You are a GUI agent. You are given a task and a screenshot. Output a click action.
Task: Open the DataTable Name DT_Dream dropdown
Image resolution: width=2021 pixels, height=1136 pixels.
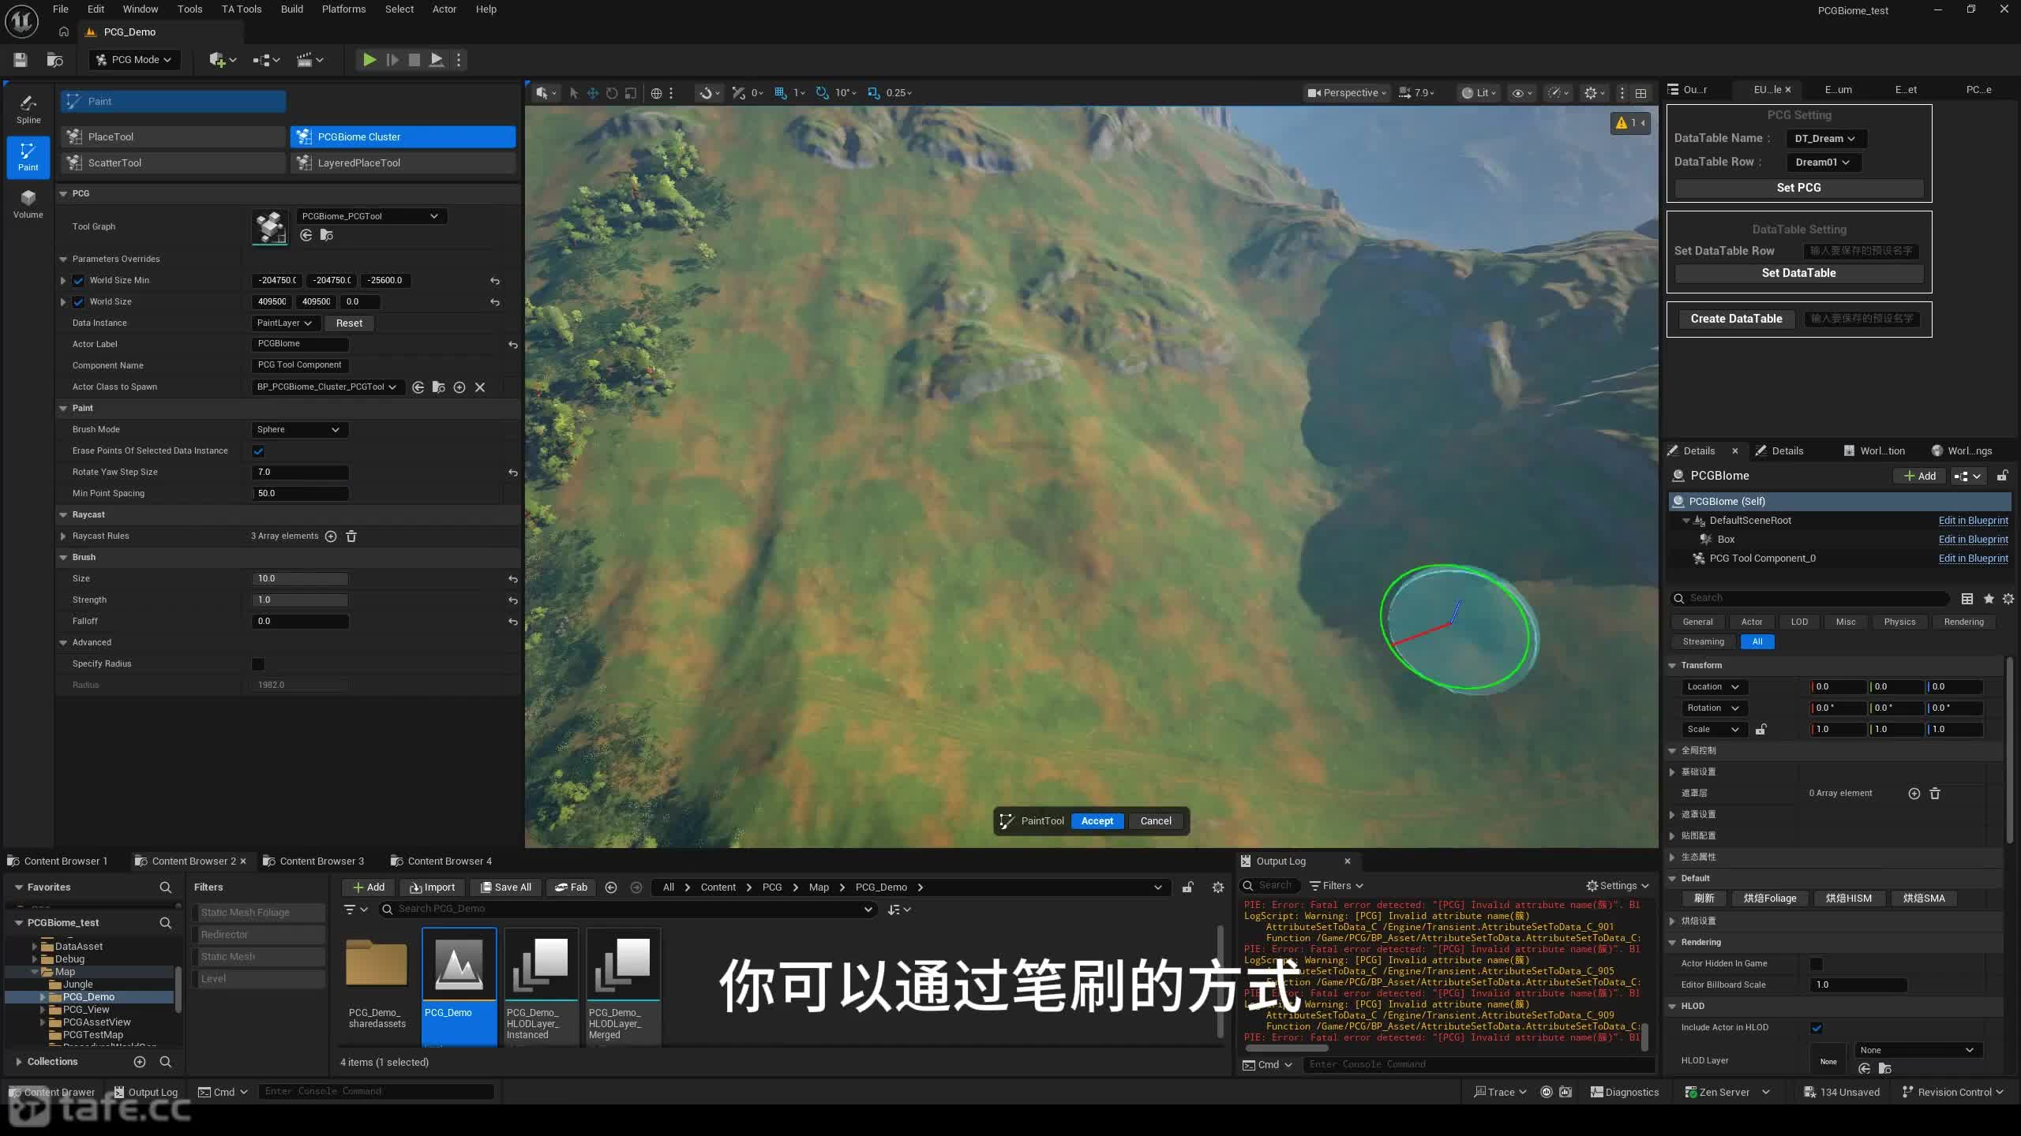tap(1826, 139)
